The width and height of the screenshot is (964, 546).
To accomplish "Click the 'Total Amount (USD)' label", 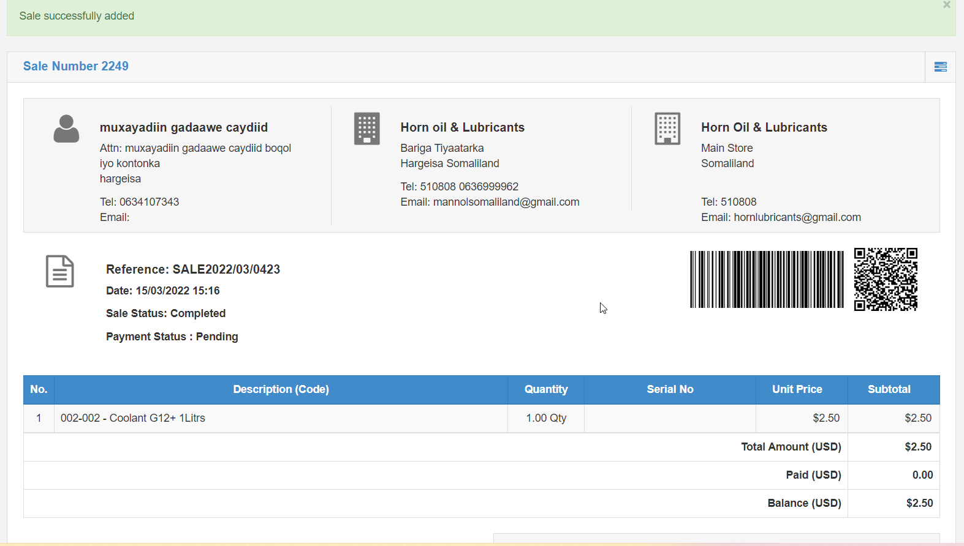I will 791,447.
